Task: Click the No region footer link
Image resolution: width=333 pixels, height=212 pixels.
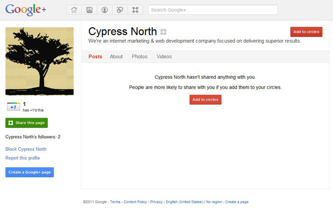Action: (x=214, y=202)
